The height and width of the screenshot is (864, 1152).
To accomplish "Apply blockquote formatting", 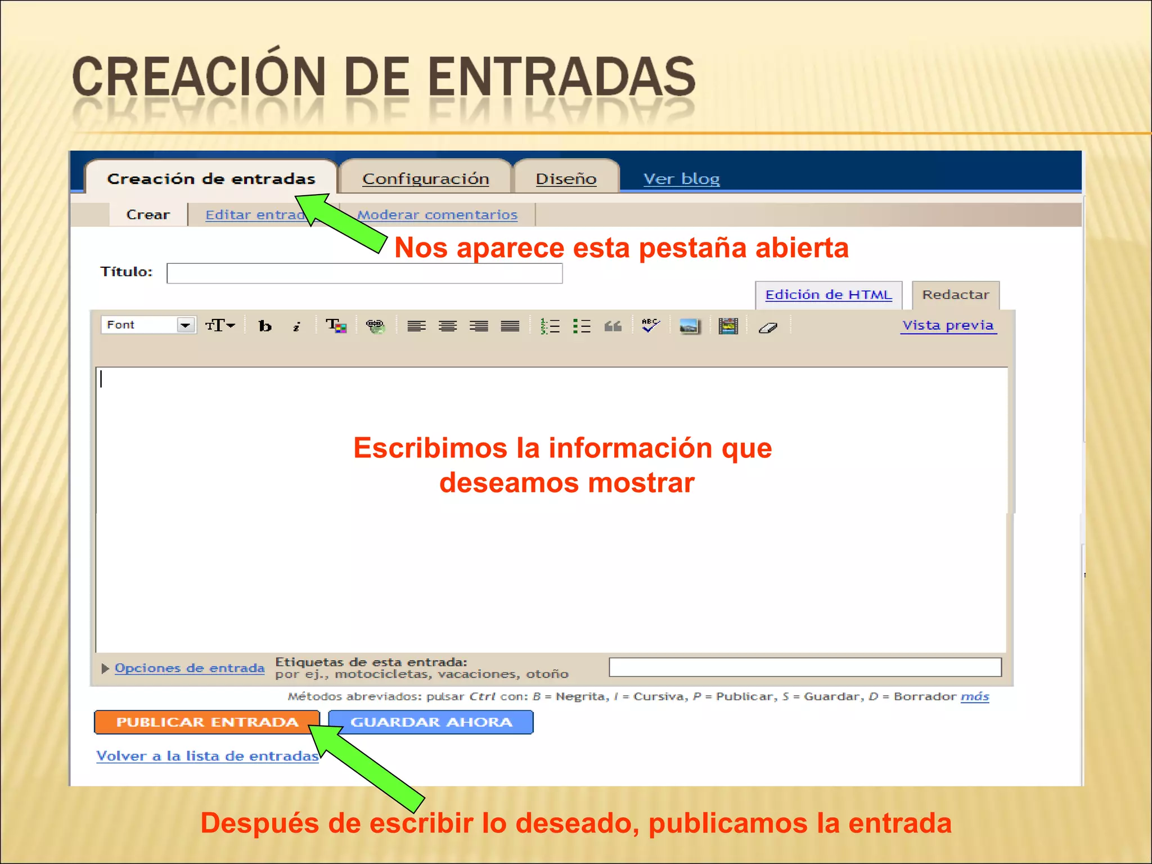I will [x=613, y=326].
